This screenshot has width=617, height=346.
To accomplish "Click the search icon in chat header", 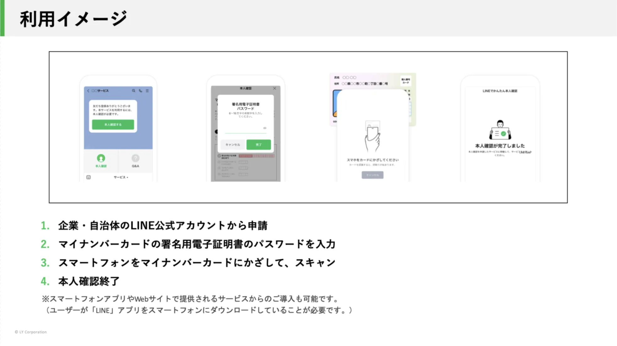I will (134, 91).
